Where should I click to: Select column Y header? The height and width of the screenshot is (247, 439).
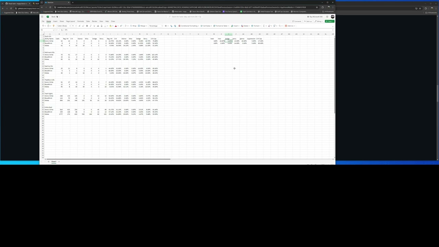(229, 34)
